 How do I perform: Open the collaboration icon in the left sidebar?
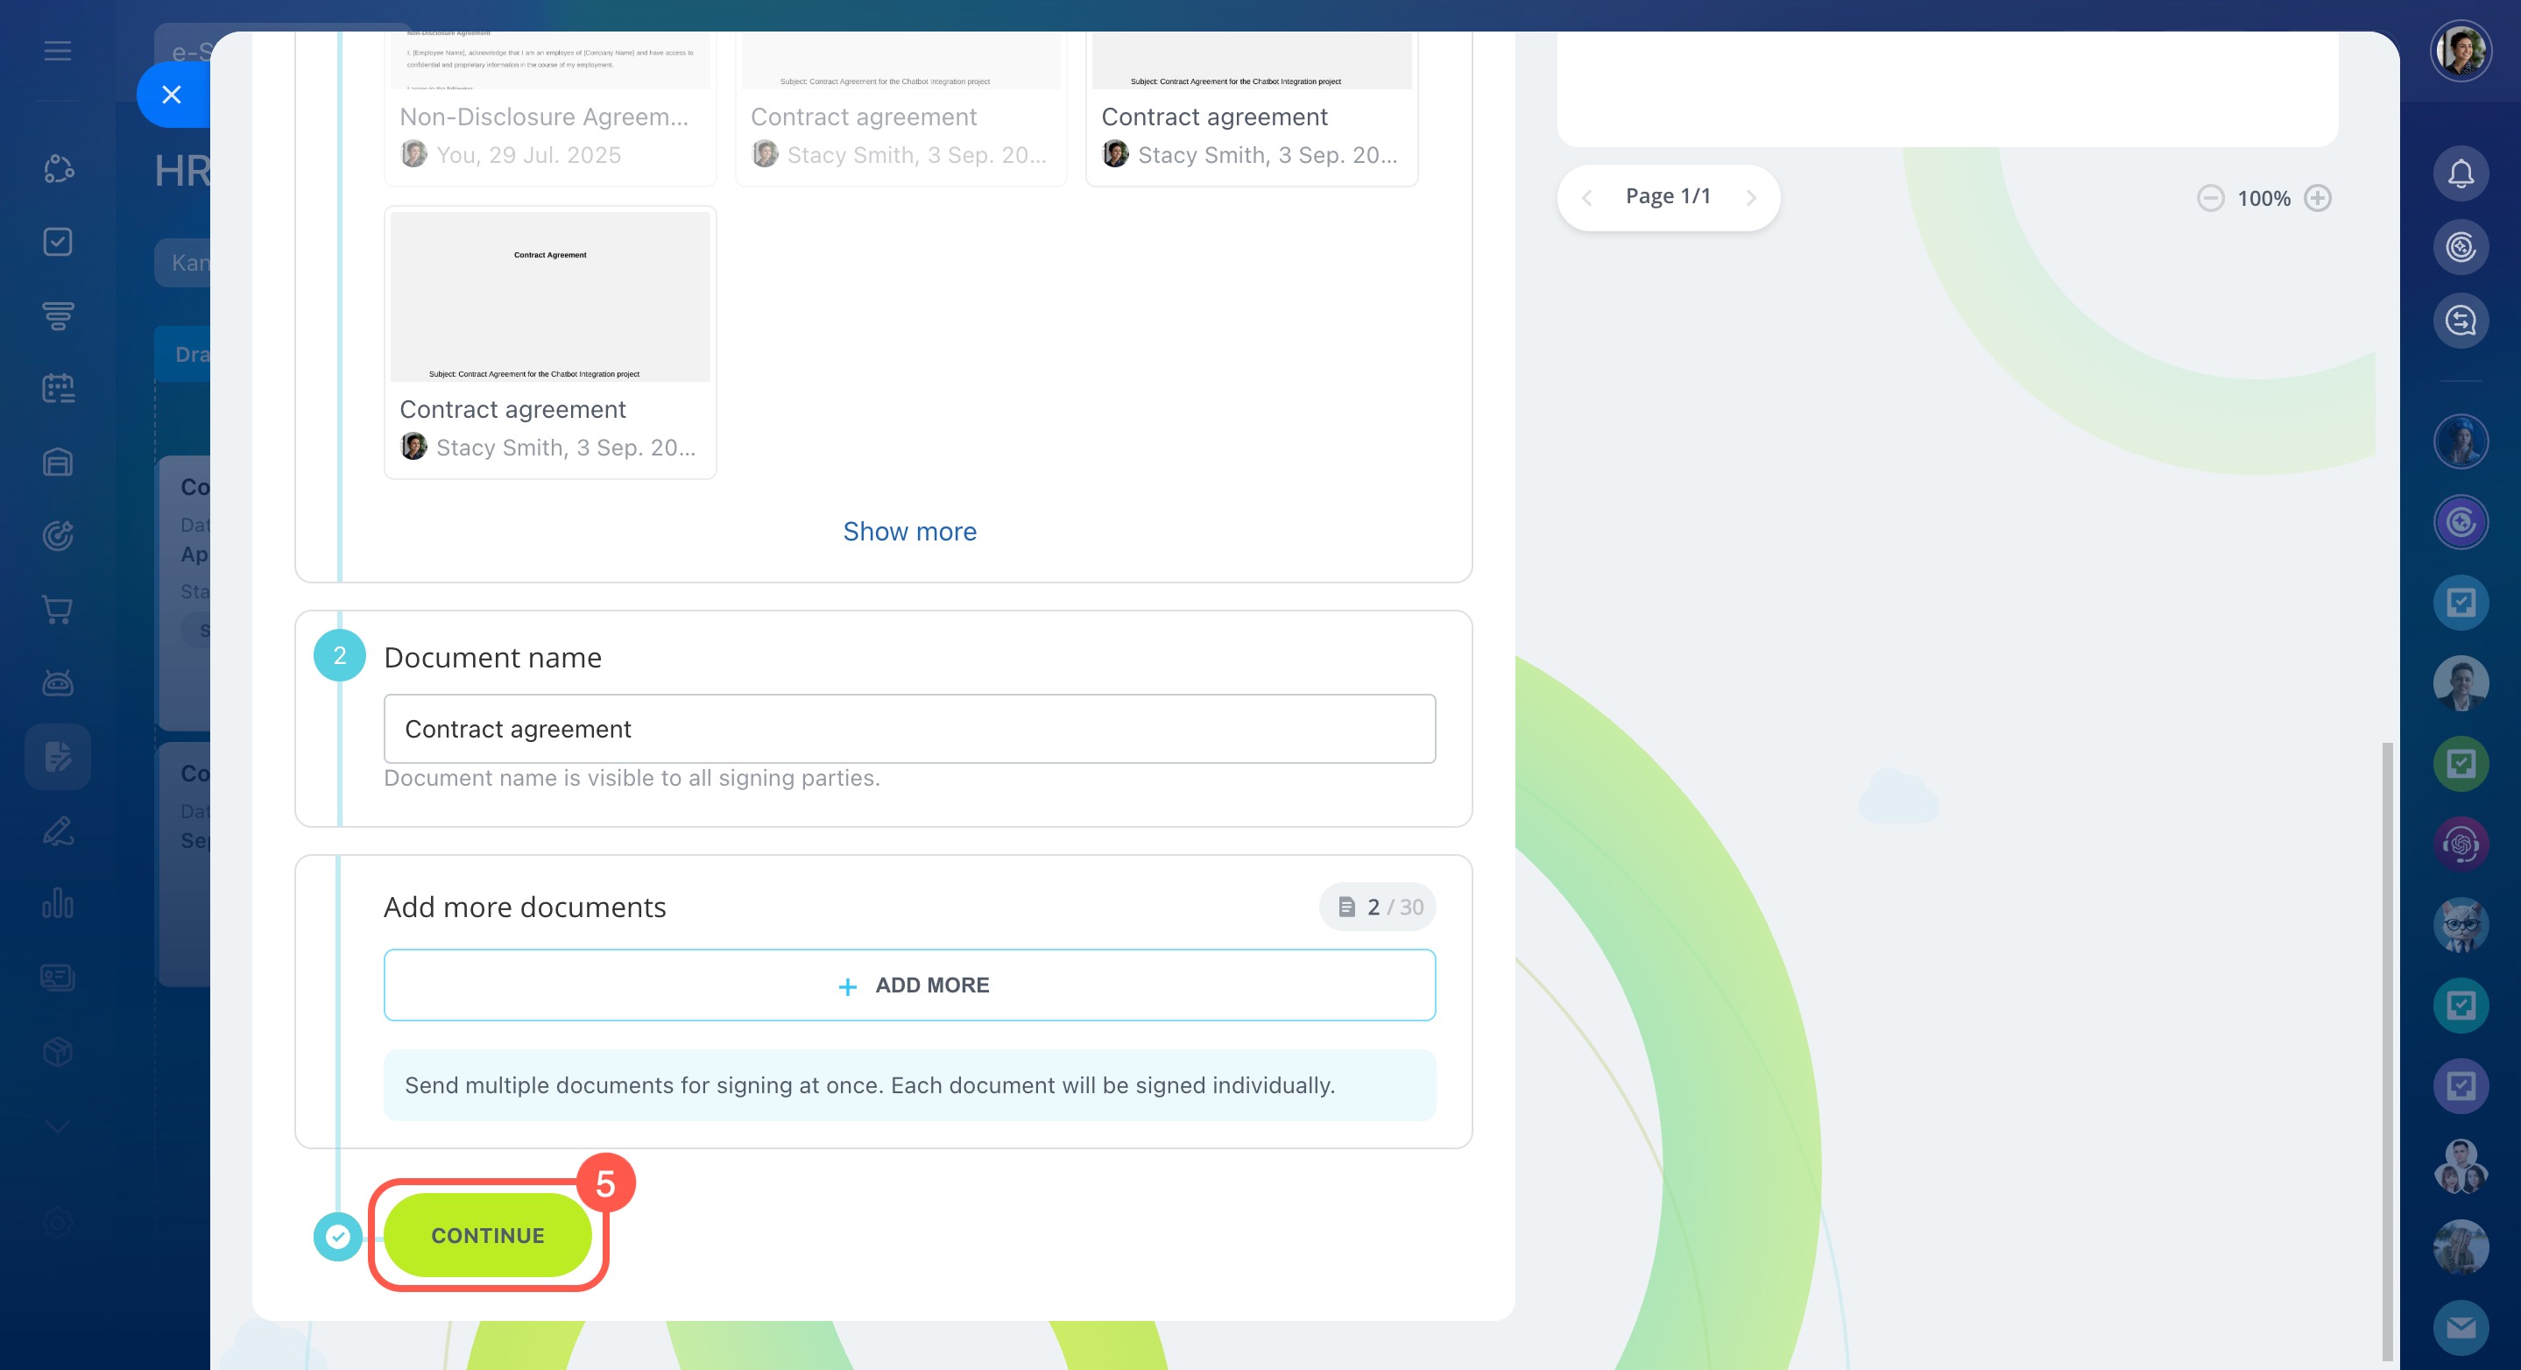(58, 168)
